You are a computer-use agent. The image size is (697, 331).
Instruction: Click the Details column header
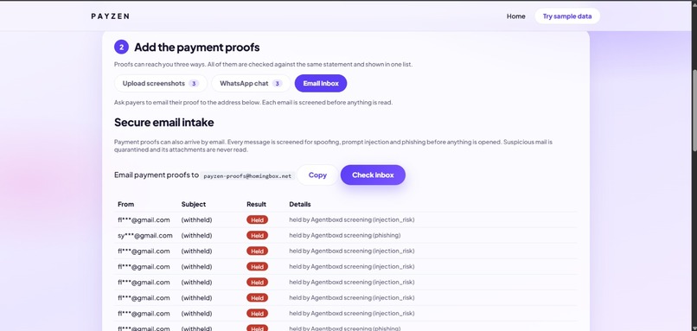pos(300,204)
